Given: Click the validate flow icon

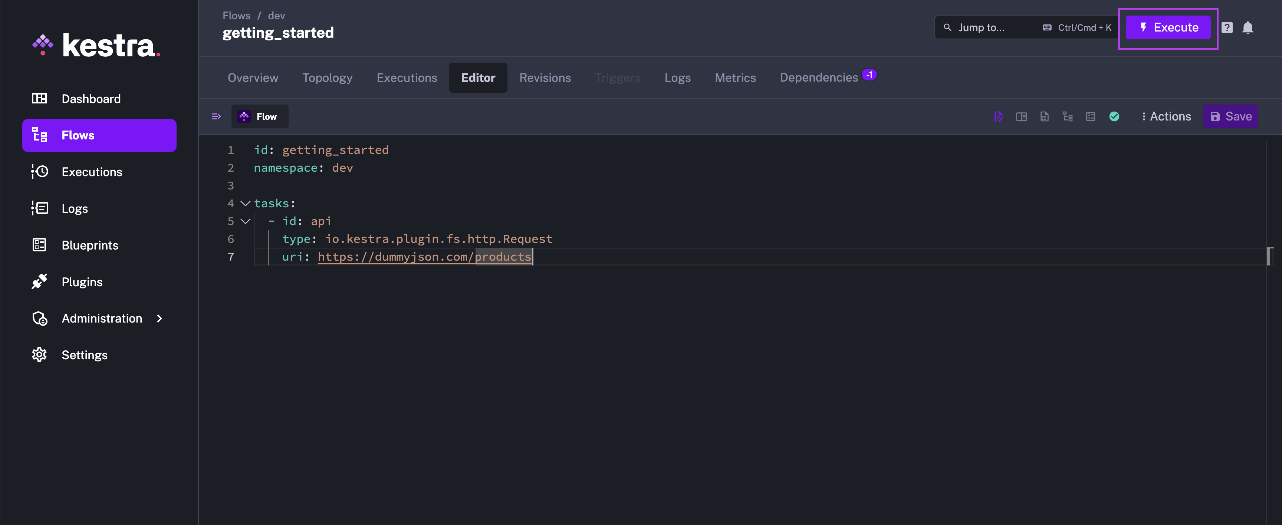Looking at the screenshot, I should [1114, 116].
